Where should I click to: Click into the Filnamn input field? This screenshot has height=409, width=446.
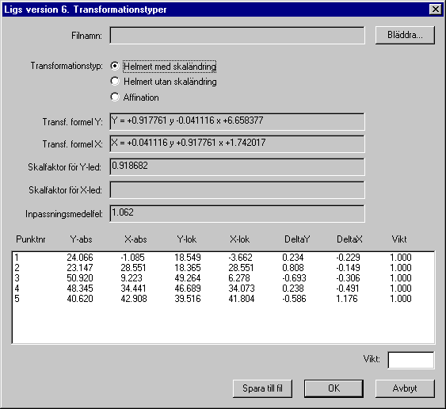pos(237,36)
